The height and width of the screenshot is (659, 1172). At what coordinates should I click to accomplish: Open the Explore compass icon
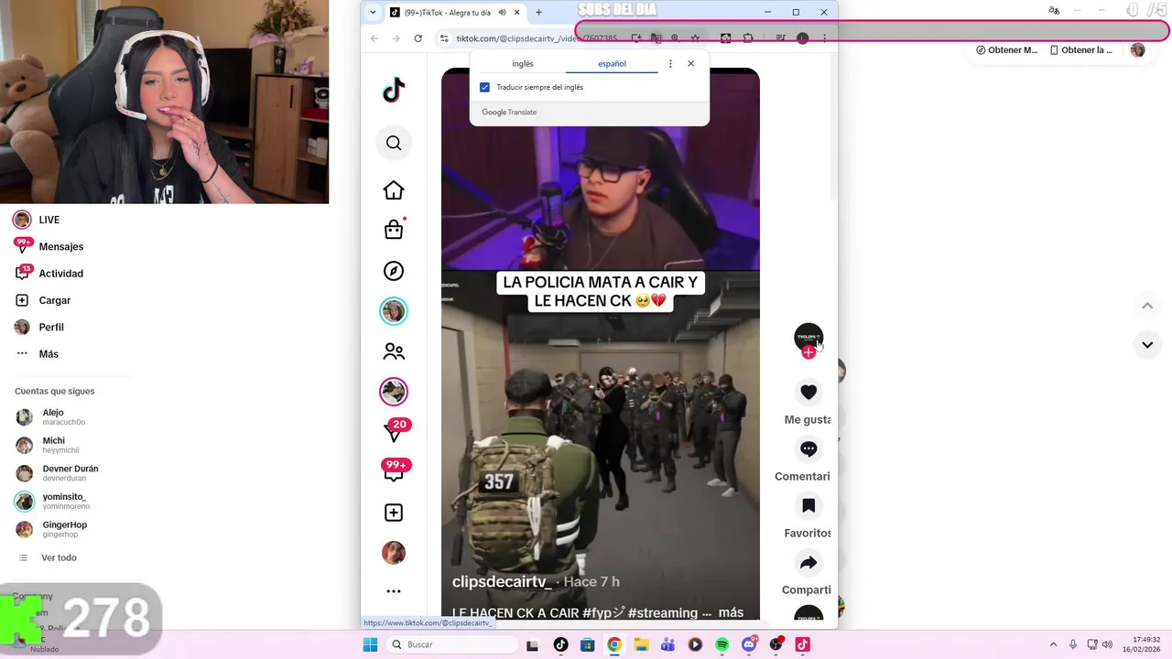coord(394,271)
